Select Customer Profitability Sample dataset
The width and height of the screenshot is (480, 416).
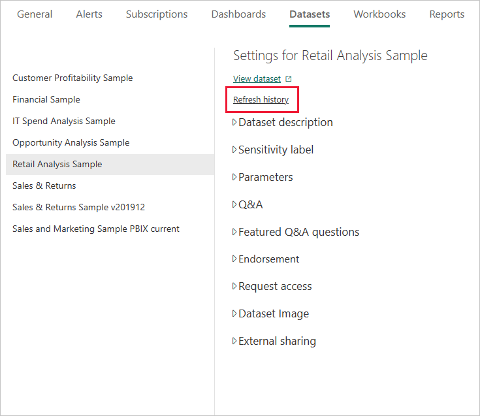(x=72, y=78)
